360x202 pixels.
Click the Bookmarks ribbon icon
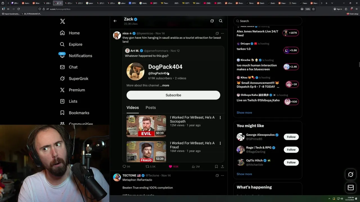[62, 113]
